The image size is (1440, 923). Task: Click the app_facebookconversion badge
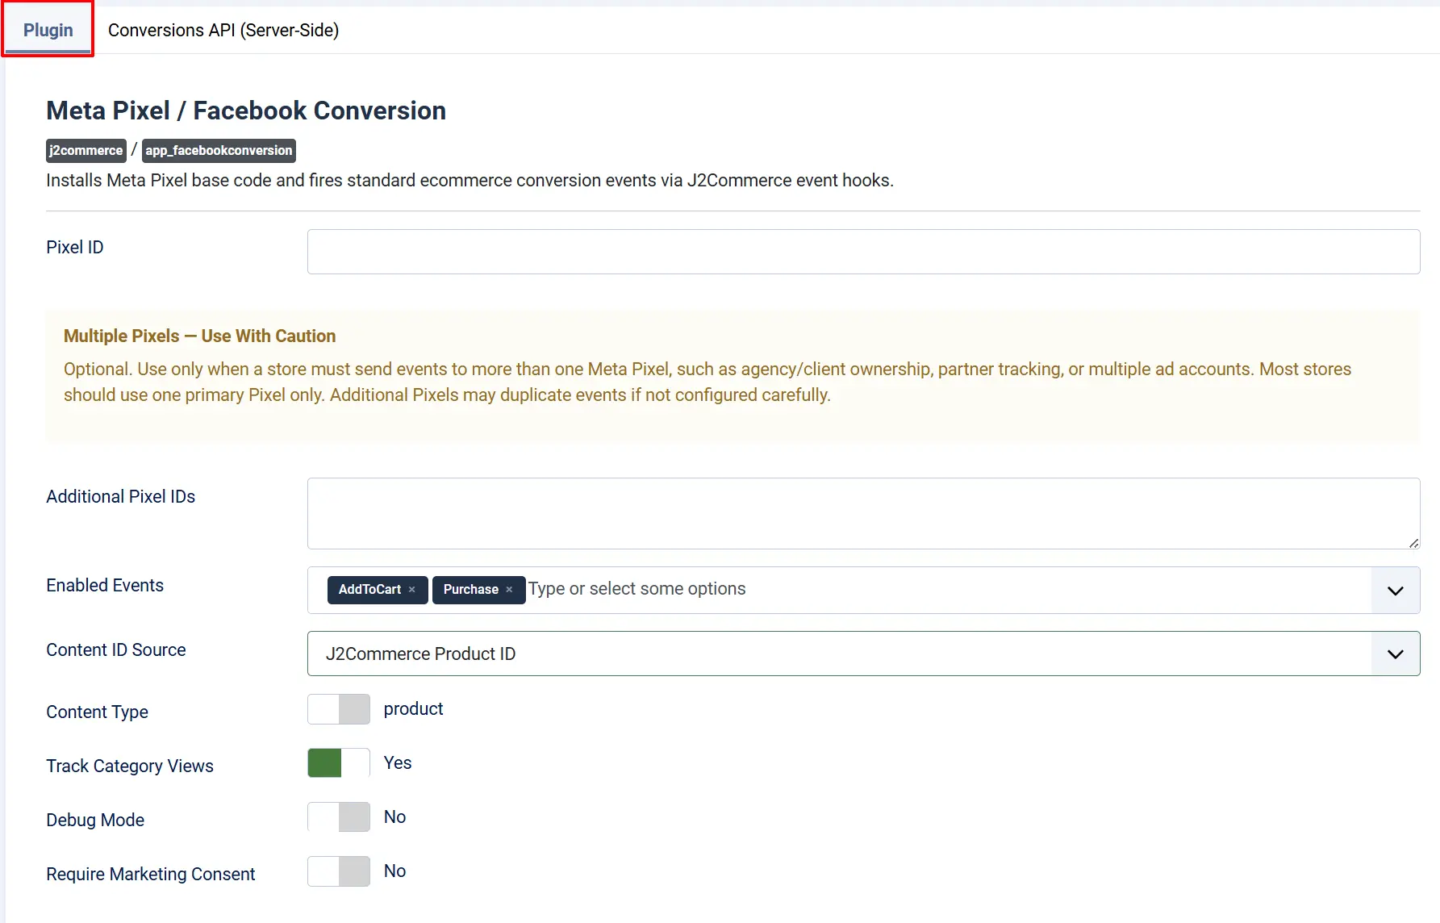219,151
